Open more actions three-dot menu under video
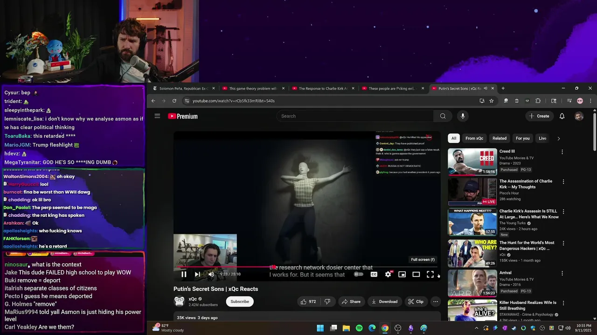This screenshot has height=335, width=597. point(436,301)
